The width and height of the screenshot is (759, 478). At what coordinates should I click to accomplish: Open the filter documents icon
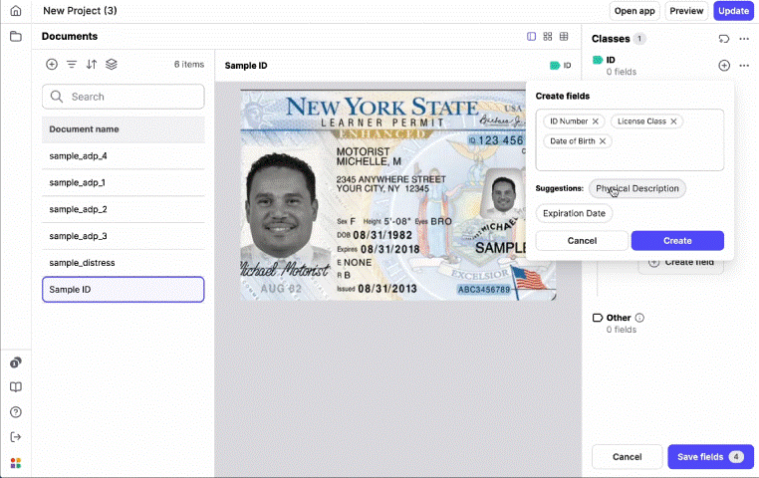72,65
